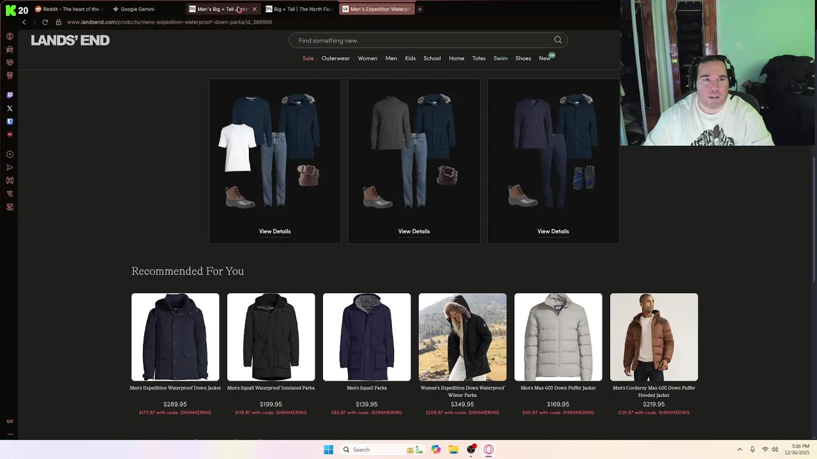Click the microphone system tray icon
The height and width of the screenshot is (459, 817).
(x=753, y=449)
